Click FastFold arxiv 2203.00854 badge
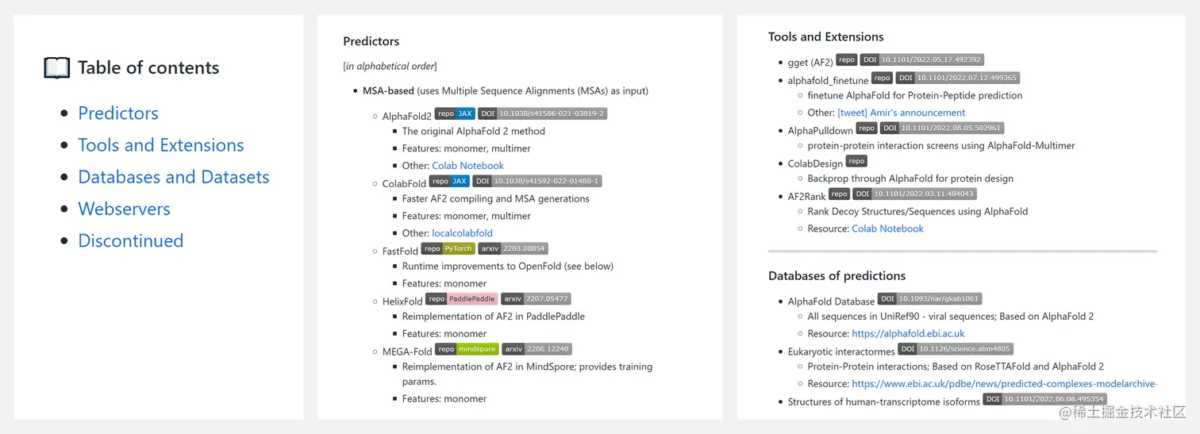 (x=513, y=248)
